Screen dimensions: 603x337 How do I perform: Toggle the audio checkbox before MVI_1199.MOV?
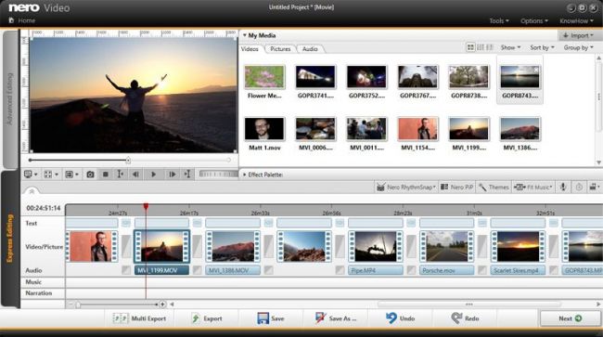[x=126, y=270]
